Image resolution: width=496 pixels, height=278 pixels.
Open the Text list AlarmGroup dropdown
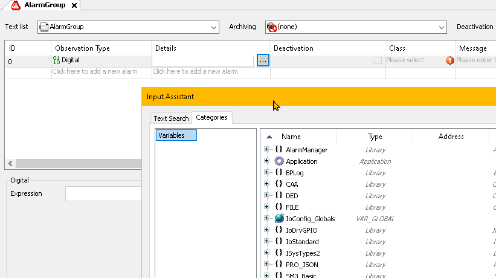(x=214, y=28)
